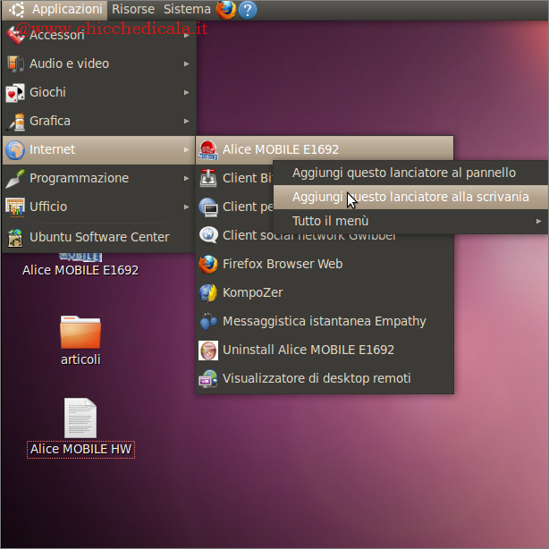Open the blue help icon in panel
549x549 pixels.
click(x=248, y=10)
